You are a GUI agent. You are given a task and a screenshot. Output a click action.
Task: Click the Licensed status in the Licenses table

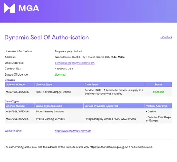pos(159,92)
